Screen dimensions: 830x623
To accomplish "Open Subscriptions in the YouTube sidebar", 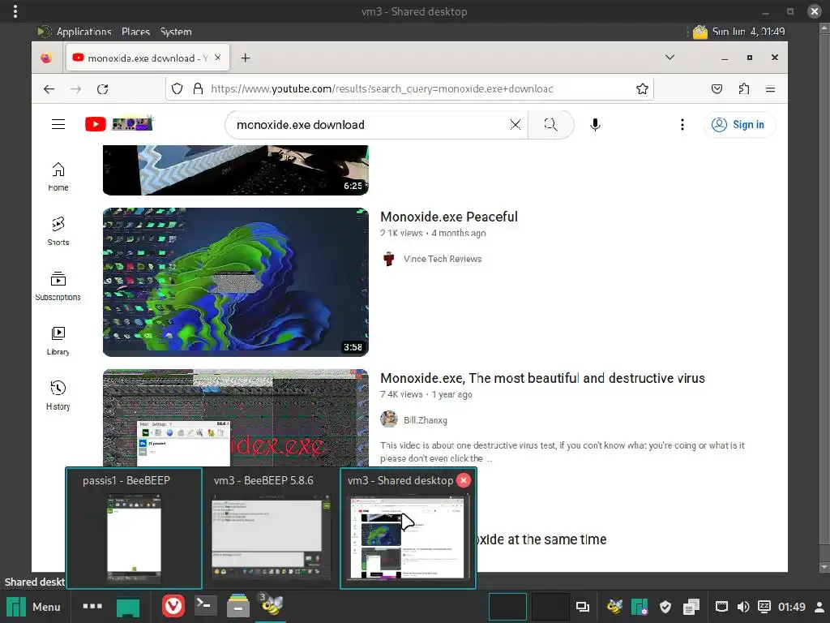I will [58, 286].
